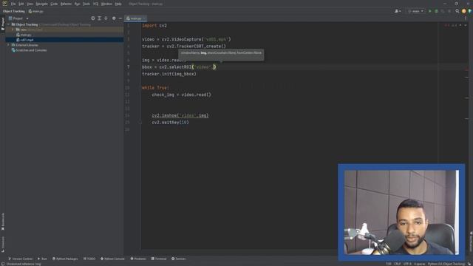Image resolution: width=473 pixels, height=266 pixels.
Task: Open the Python Console tool window
Action: [x=112, y=259]
